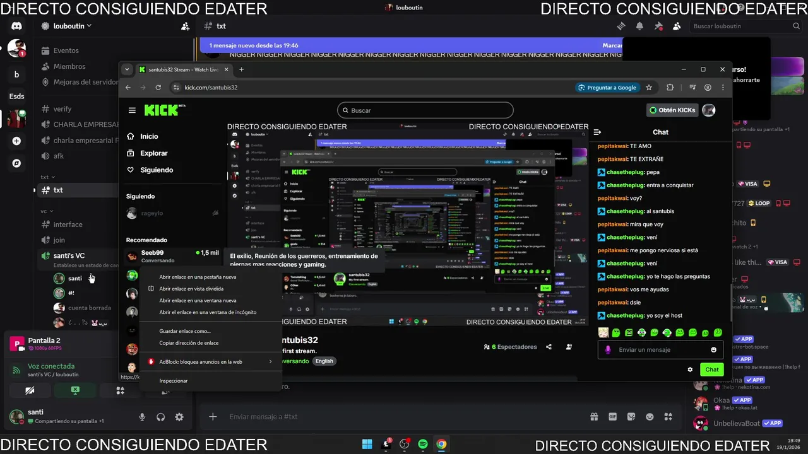Open Spotify from Windows taskbar
This screenshot has width=808, height=454.
tap(423, 445)
